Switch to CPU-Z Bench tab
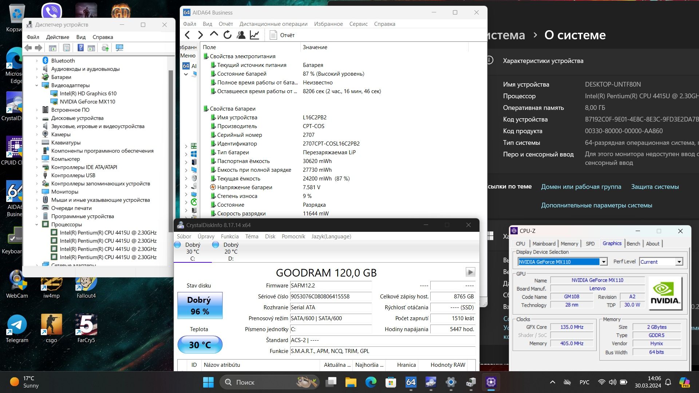The height and width of the screenshot is (393, 699). [x=633, y=244]
